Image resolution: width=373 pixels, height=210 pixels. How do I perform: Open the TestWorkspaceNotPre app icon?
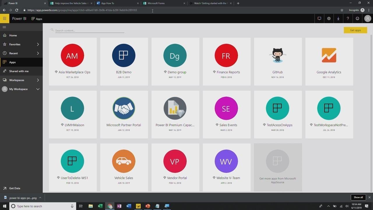pyautogui.click(x=329, y=108)
